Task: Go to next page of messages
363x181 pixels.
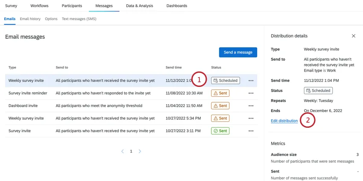Action: (x=140, y=151)
